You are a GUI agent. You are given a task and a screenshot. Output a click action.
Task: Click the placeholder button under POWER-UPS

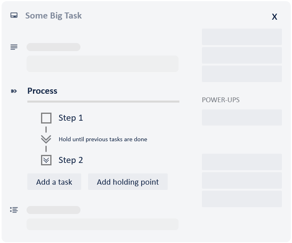point(242,117)
